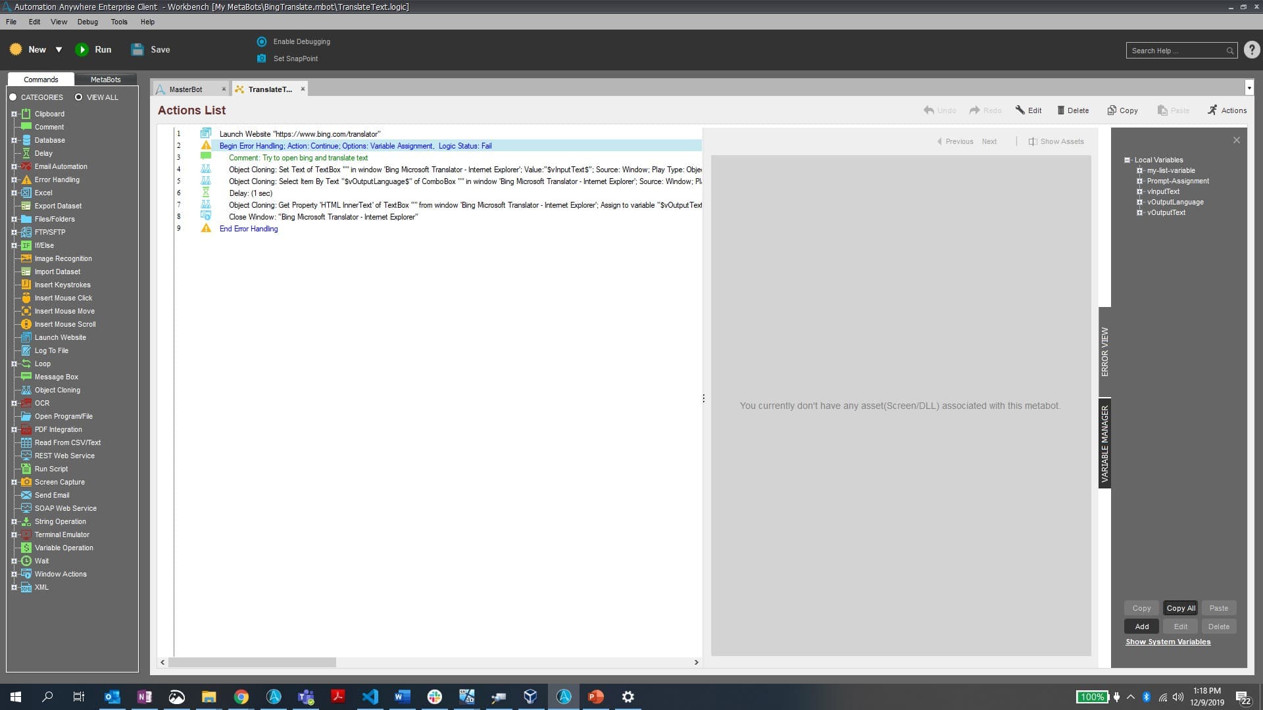
Task: Click the Delete button in Actions List
Action: [x=1072, y=110]
